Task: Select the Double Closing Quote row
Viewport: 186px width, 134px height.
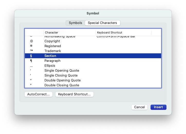Action: pos(93,85)
